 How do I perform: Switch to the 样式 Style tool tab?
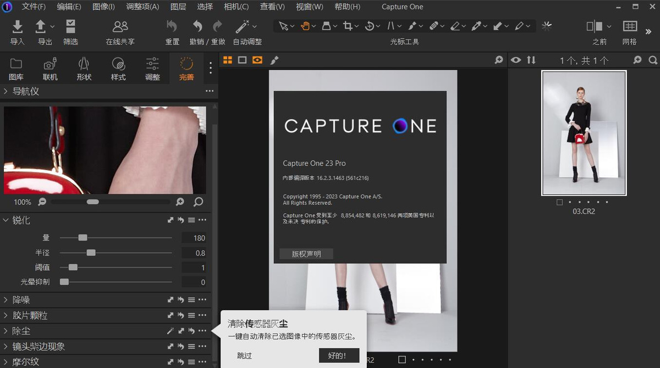click(118, 69)
